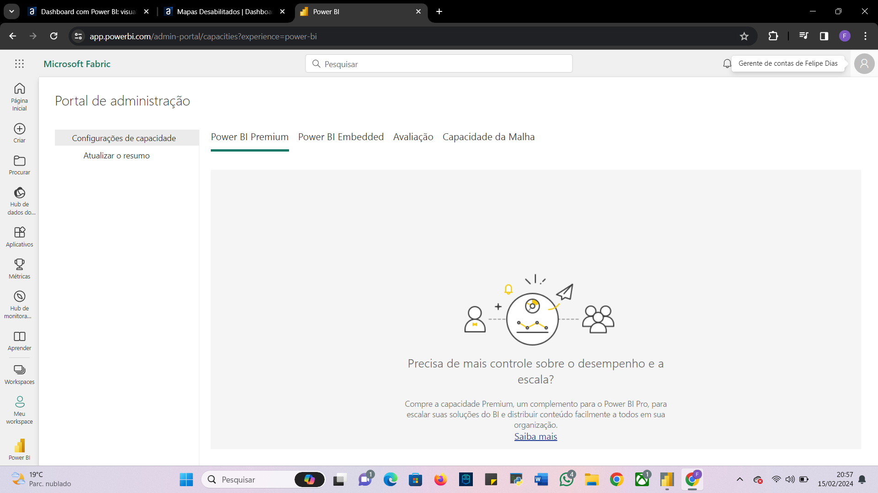Open Microsoft Edge from taskbar
This screenshot has height=493, width=878.
(x=390, y=479)
